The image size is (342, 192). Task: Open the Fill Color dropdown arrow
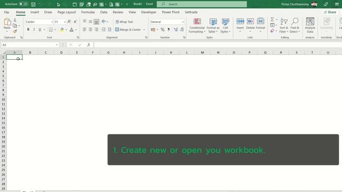pos(66,30)
